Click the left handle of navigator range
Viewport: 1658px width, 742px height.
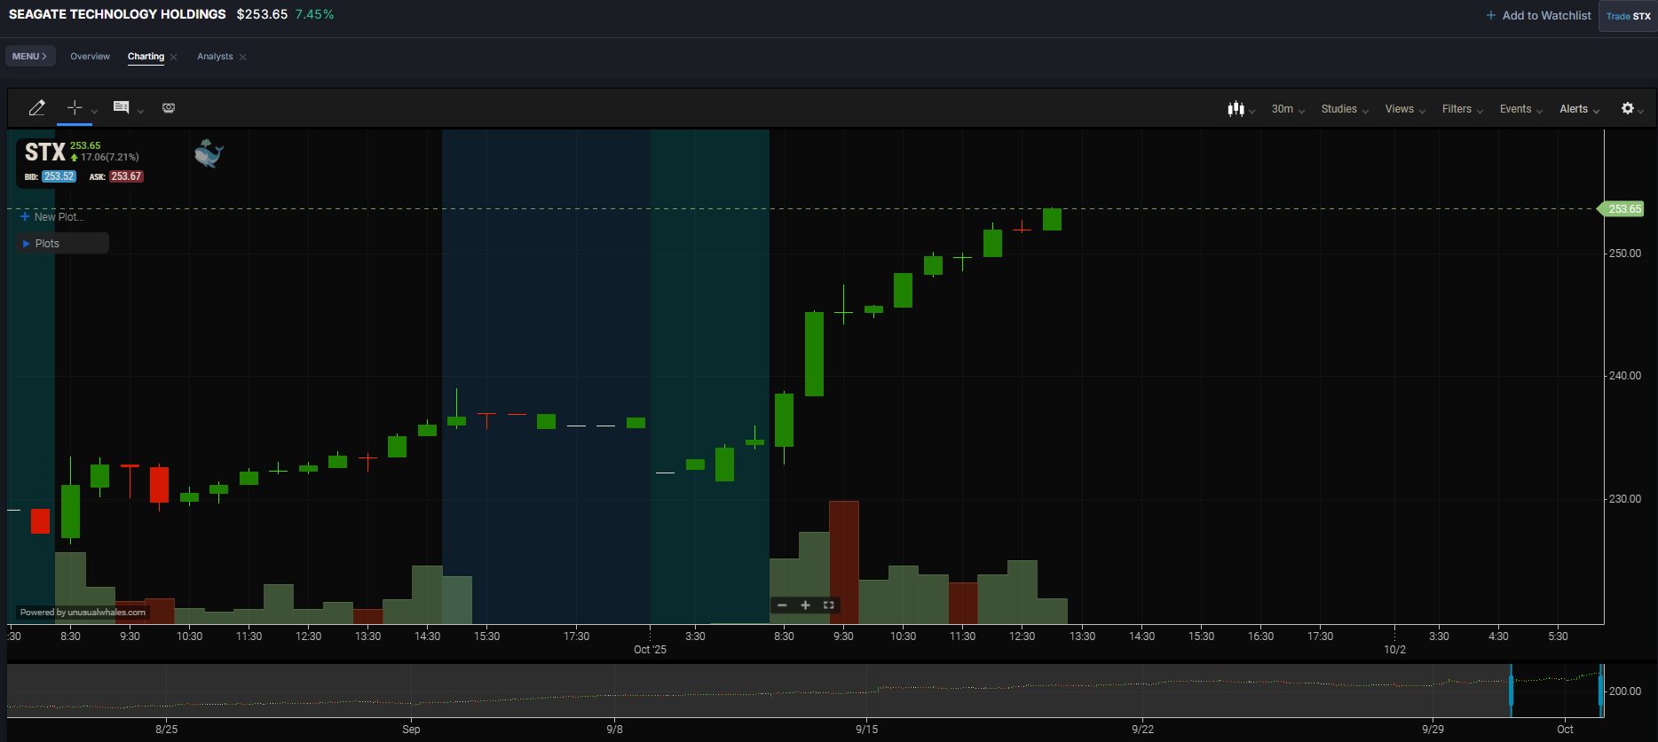coord(1511,691)
